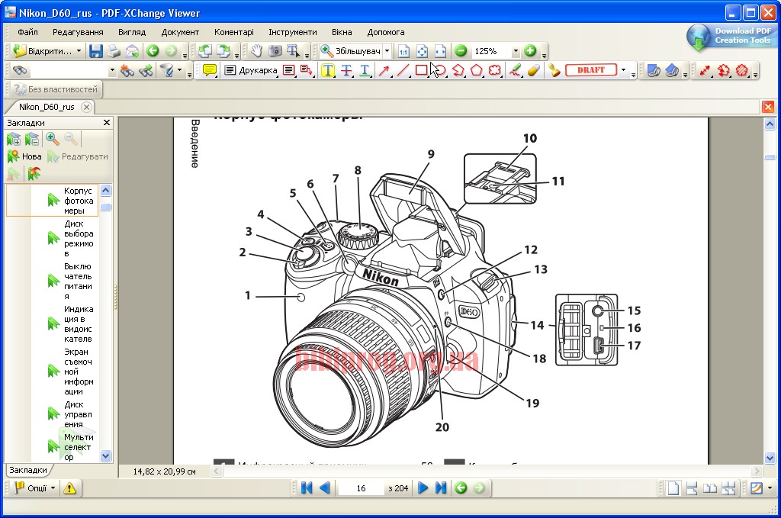Select the red Arrow drawing tool

(x=384, y=70)
